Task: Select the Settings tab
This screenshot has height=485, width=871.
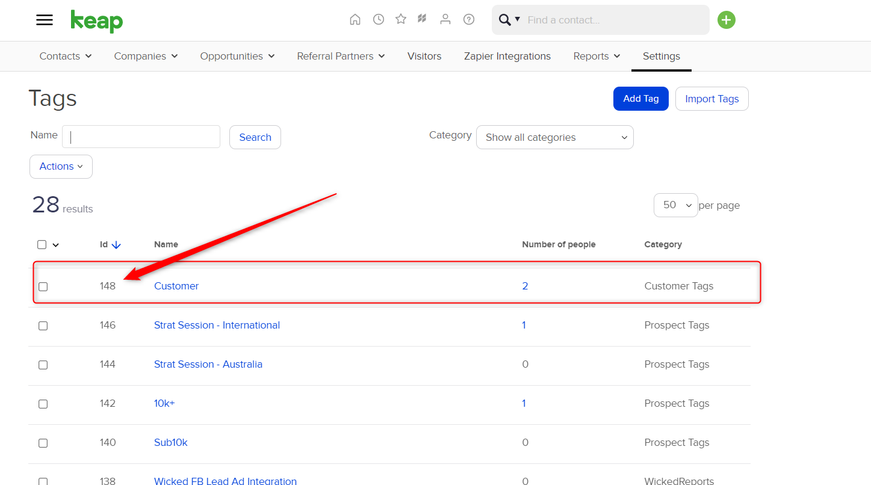Action: pyautogui.click(x=662, y=56)
